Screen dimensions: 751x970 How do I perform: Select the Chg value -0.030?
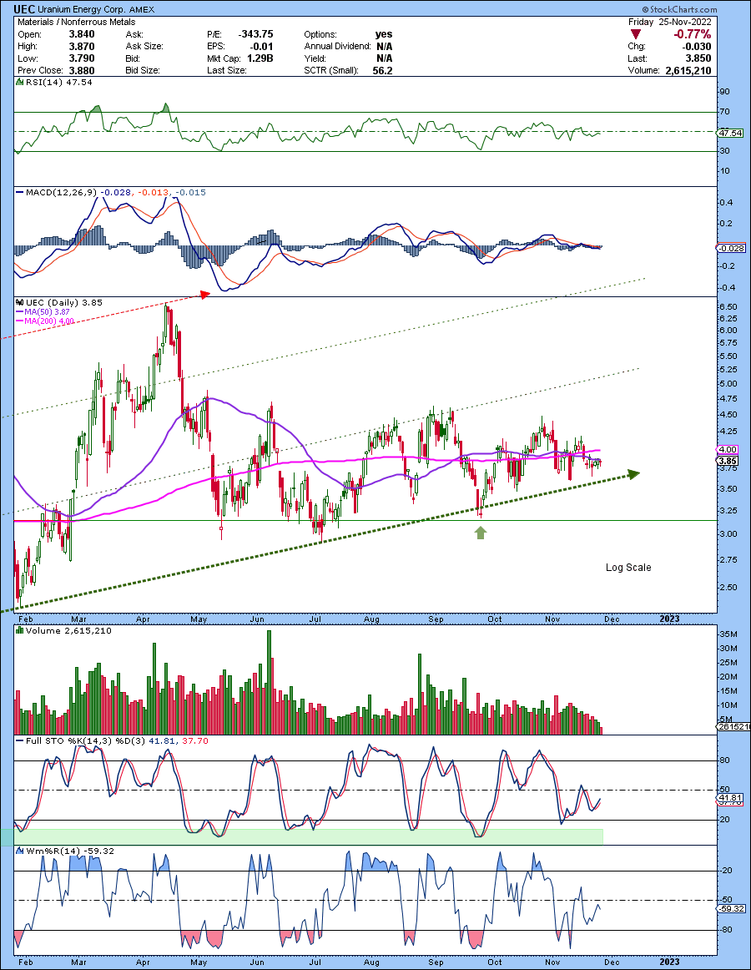tap(697, 47)
